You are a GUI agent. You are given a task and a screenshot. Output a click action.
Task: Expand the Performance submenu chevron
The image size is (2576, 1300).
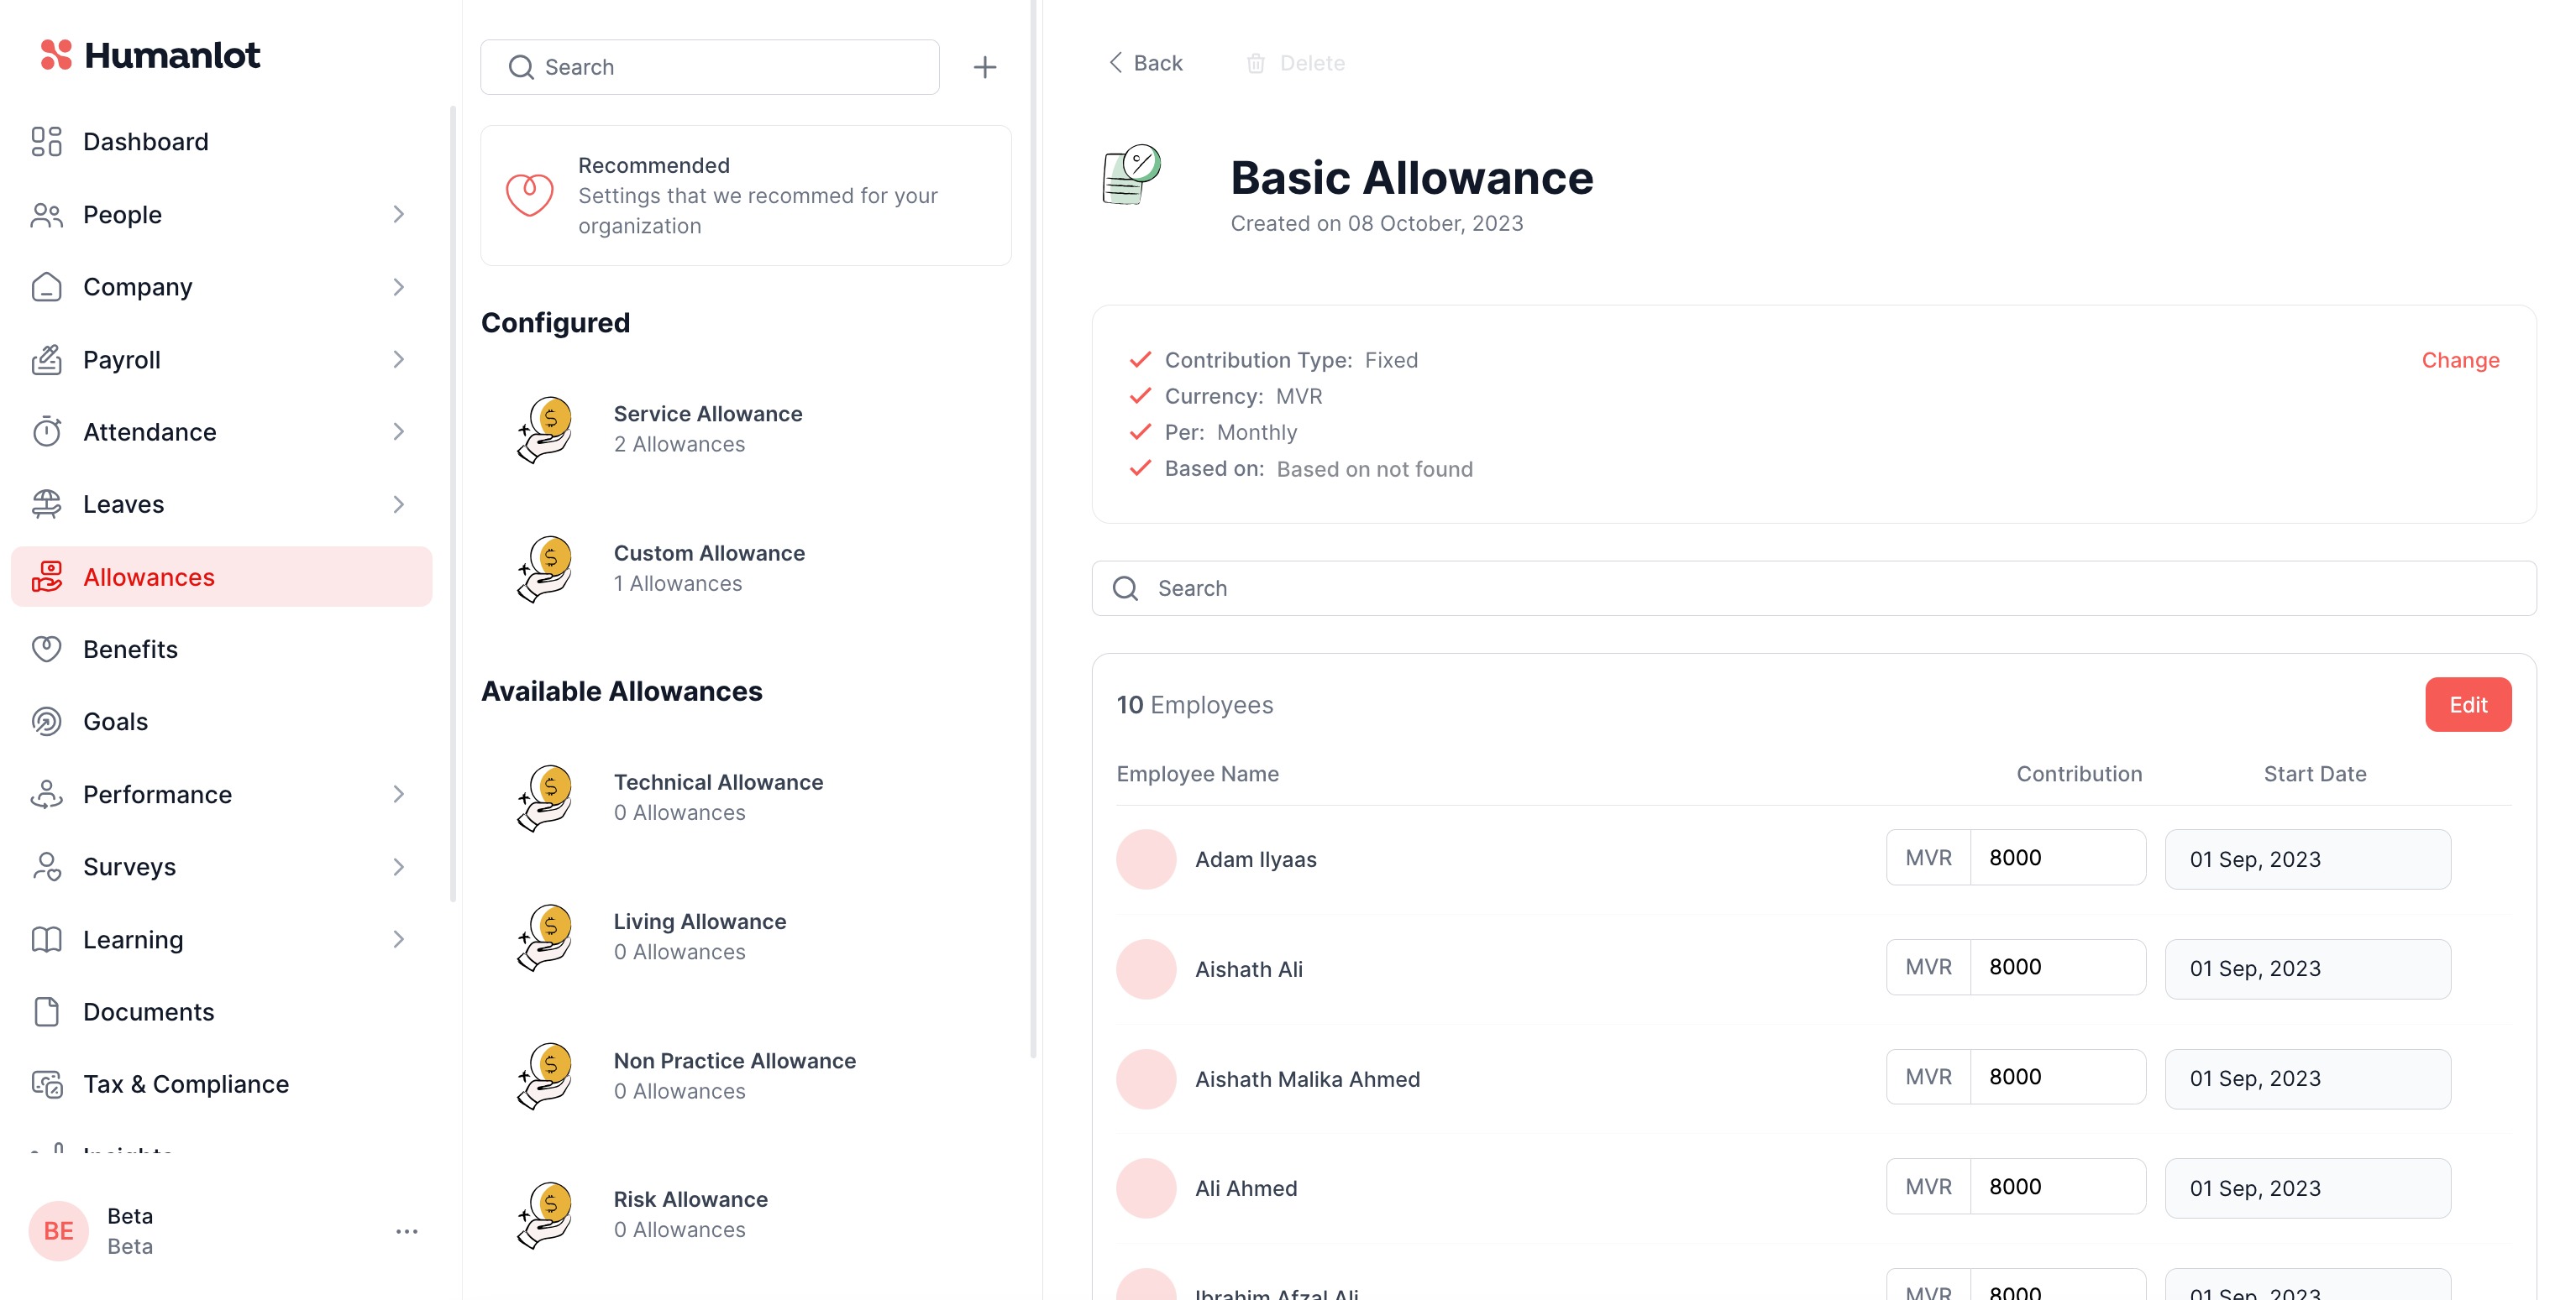398,795
